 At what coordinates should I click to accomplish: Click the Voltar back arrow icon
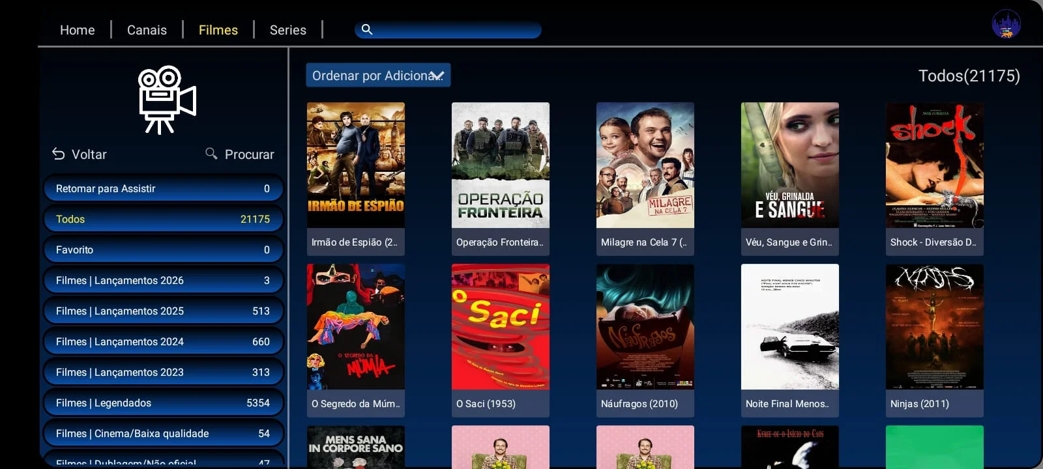[x=59, y=154]
